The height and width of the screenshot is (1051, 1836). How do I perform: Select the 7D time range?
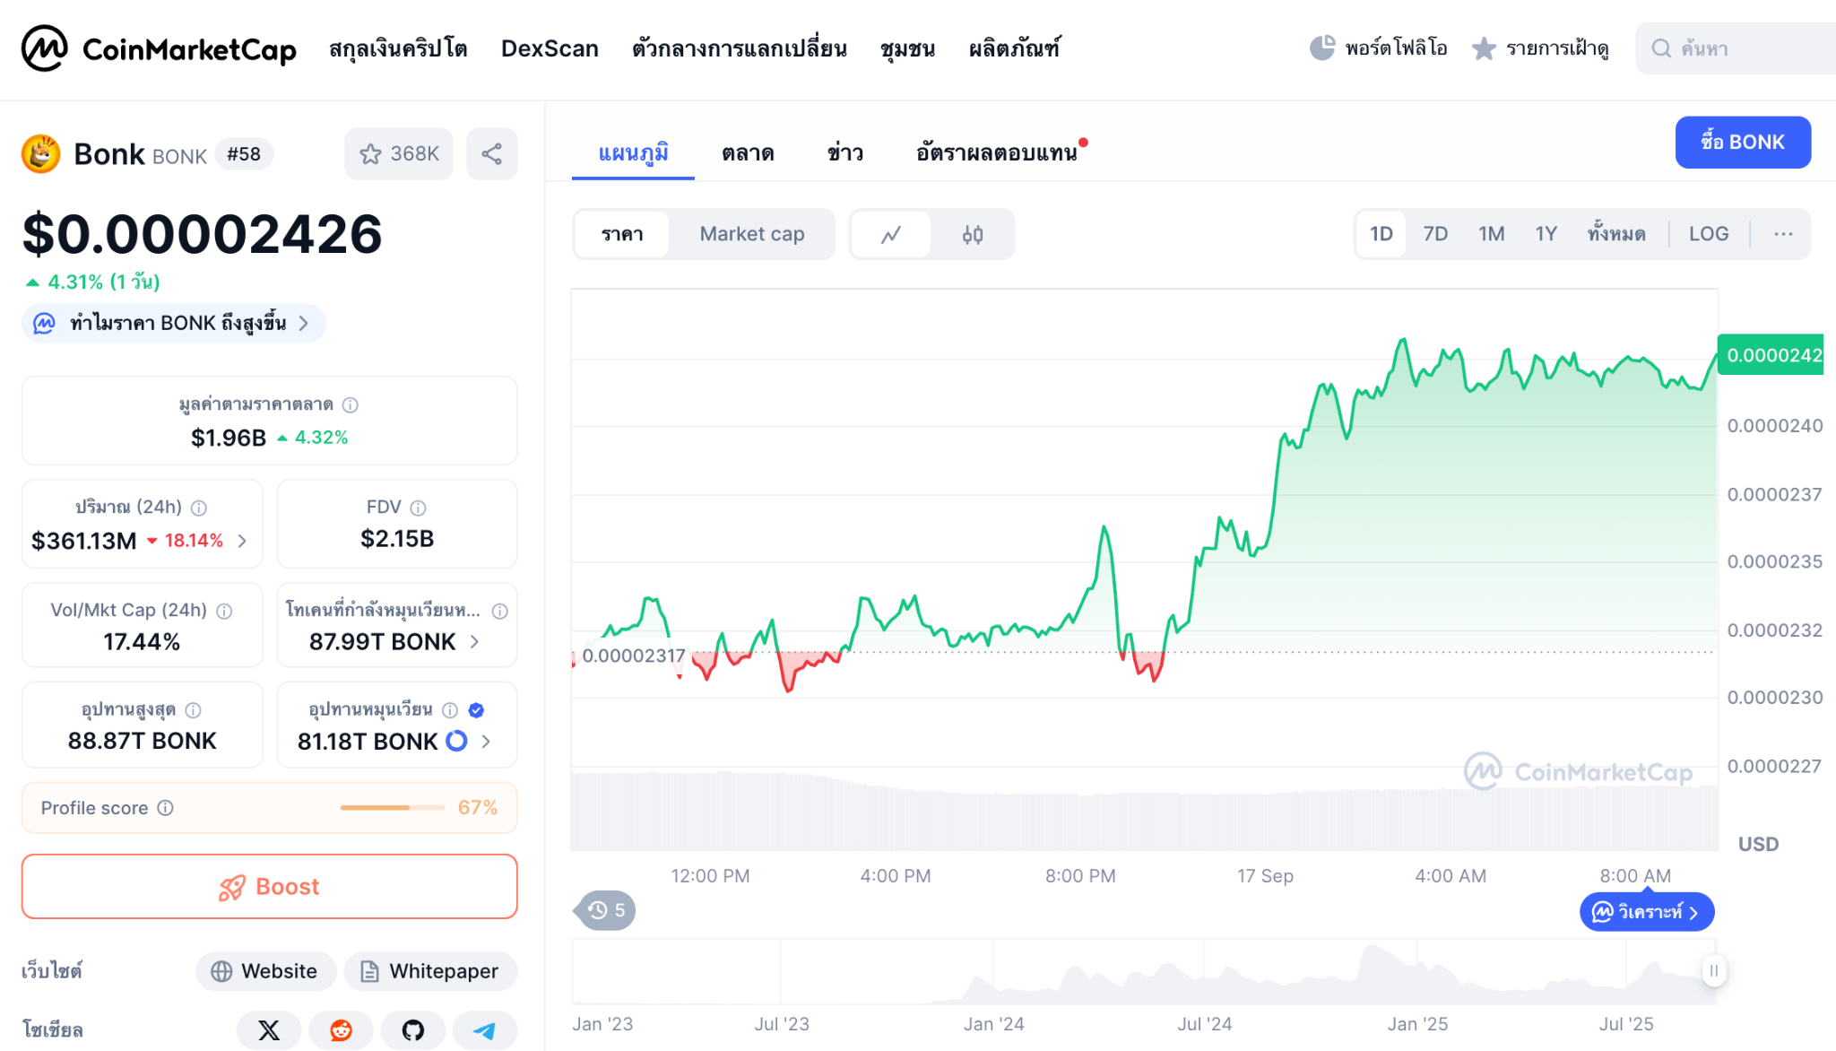(1435, 234)
